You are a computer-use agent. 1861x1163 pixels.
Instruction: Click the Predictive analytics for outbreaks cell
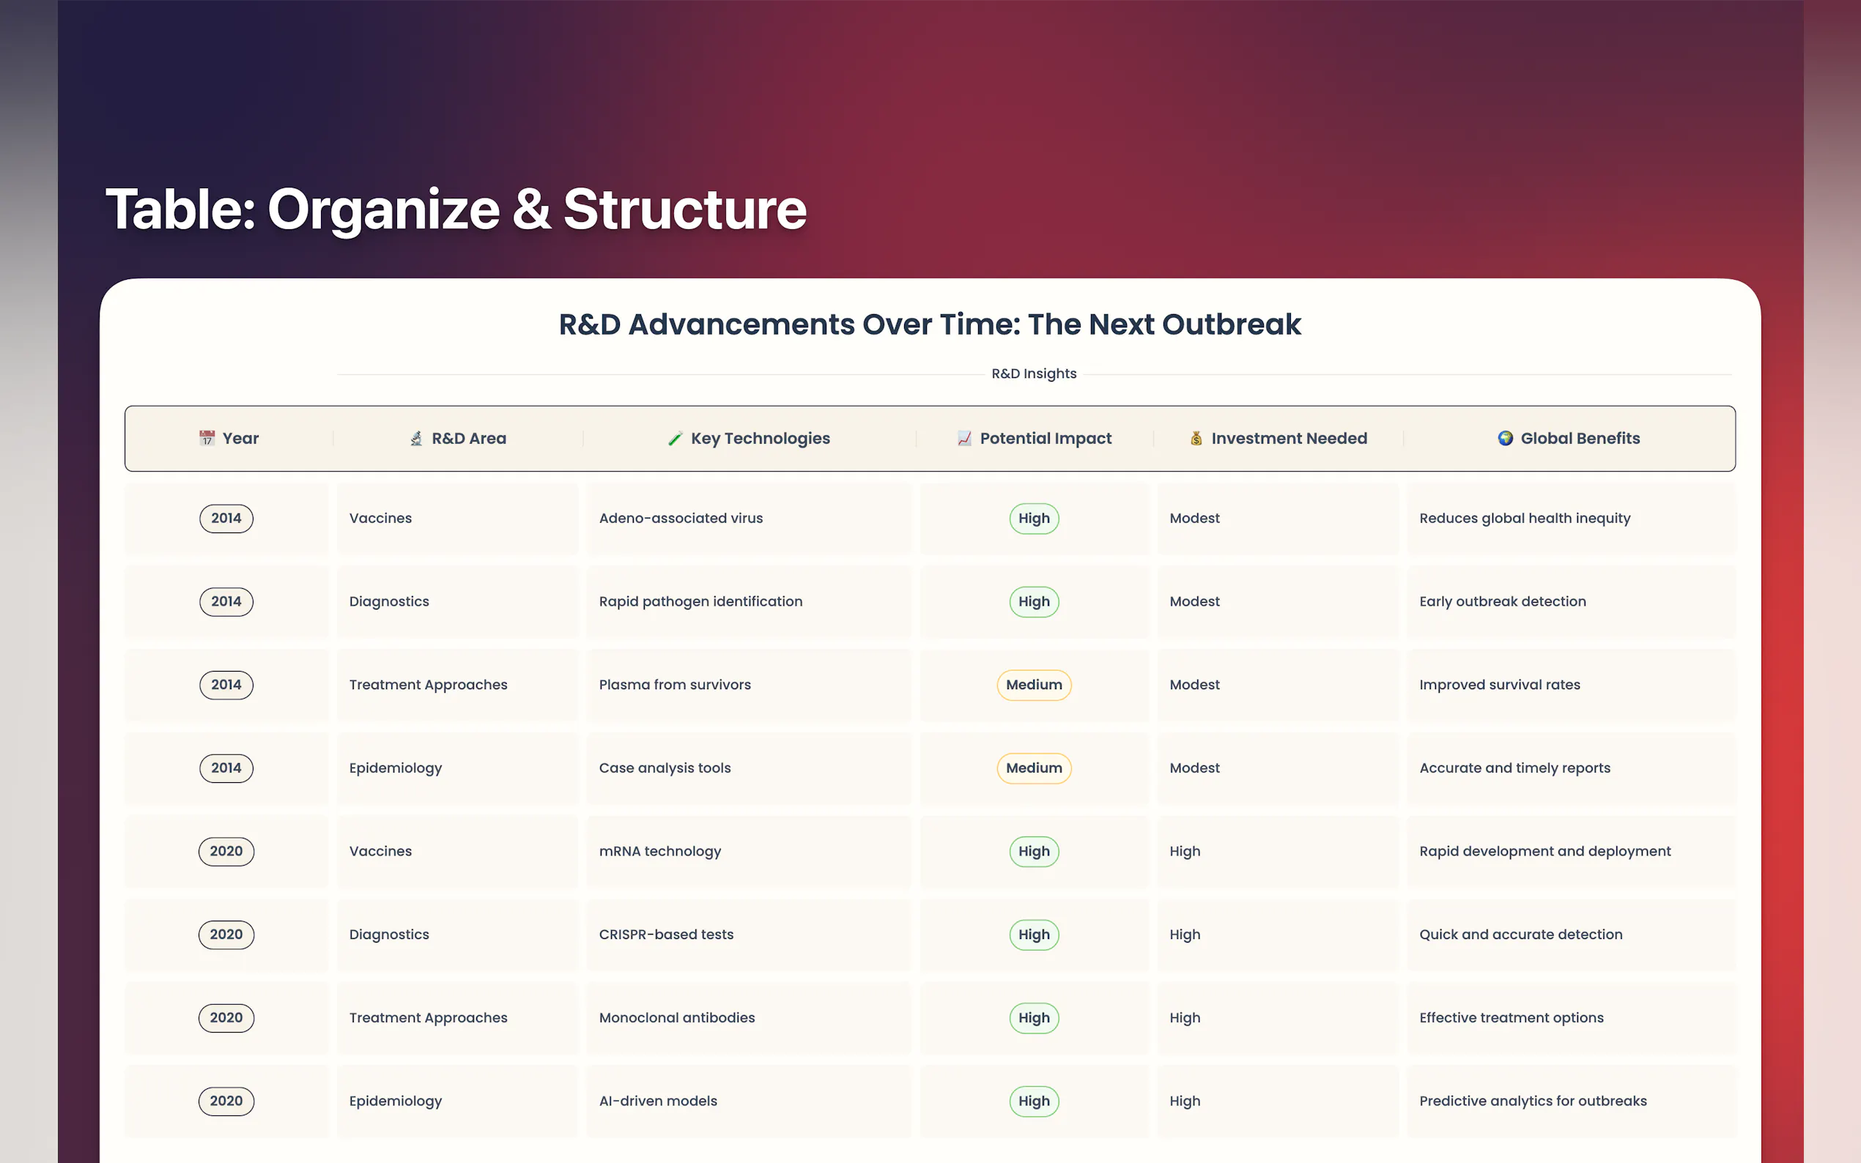[1533, 1101]
